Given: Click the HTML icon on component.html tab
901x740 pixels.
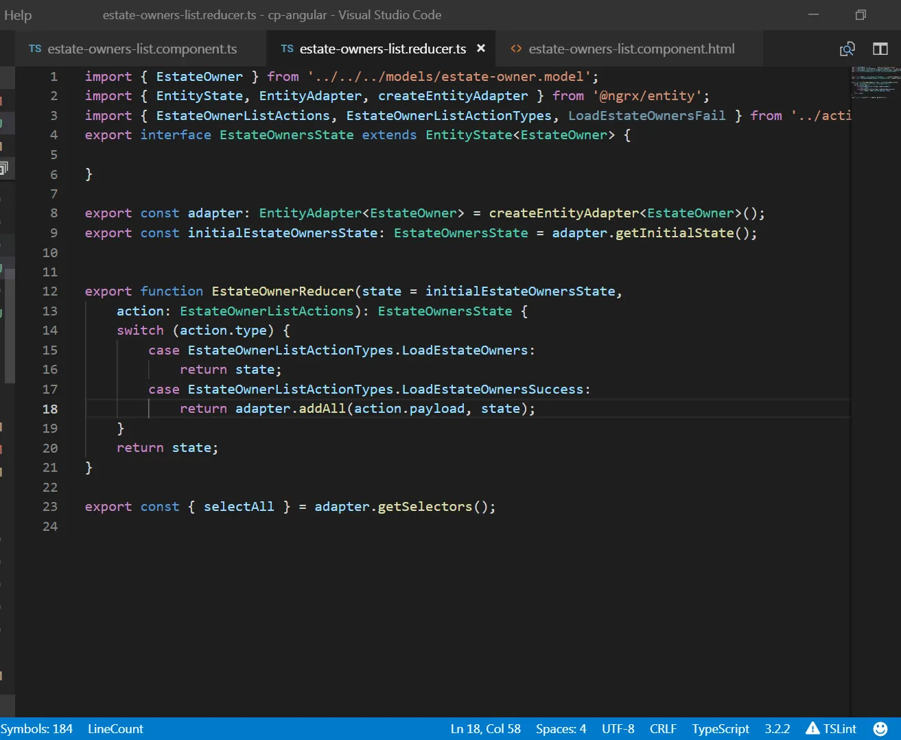Looking at the screenshot, I should [516, 49].
